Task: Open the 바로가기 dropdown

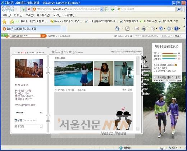Action: 167,36
